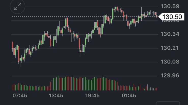Image resolution: width=188 pixels, height=105 pixels.
Task: Click the 130.50 current price tag
Action: click(172, 17)
